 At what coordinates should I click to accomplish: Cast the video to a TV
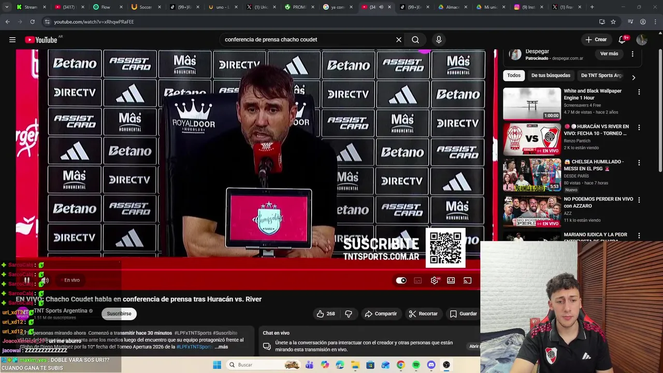tap(468, 280)
